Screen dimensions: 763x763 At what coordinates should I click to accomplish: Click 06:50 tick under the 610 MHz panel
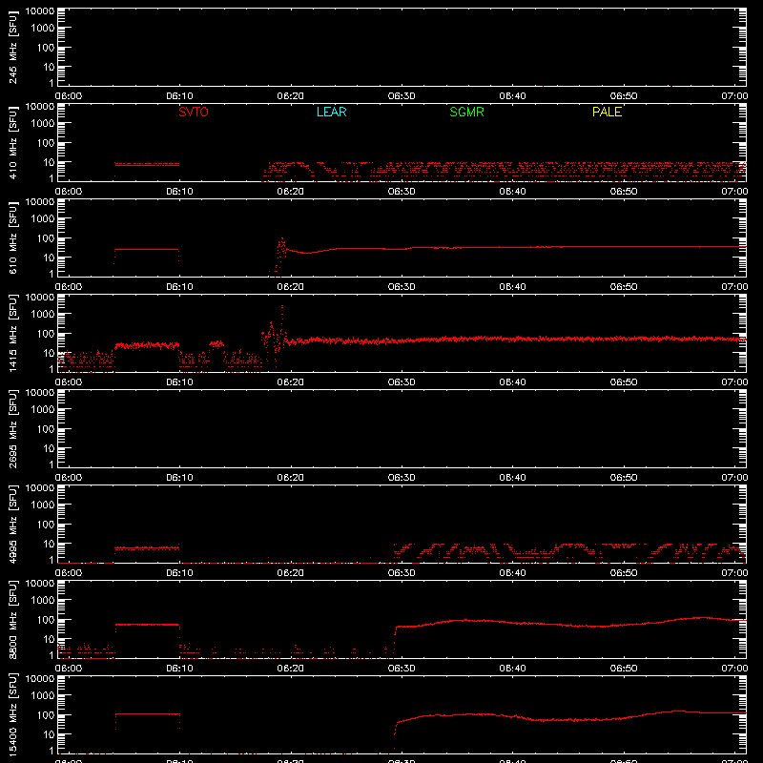tap(624, 287)
